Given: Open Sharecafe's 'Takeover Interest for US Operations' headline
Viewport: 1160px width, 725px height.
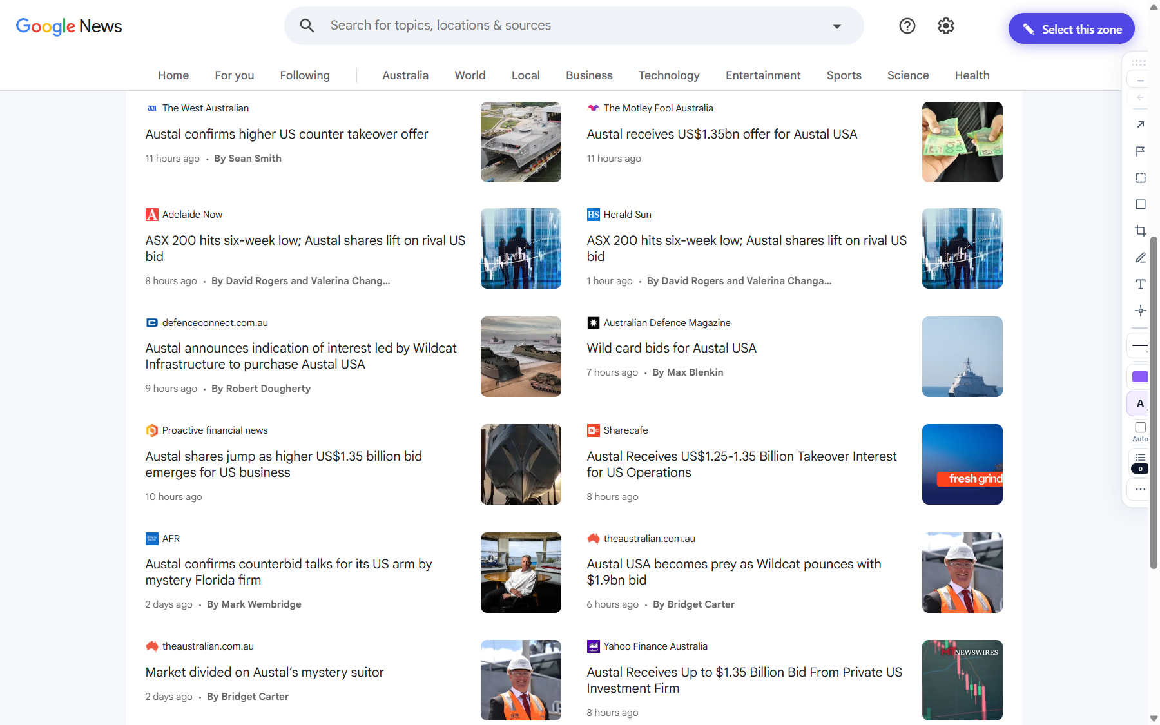Looking at the screenshot, I should pyautogui.click(x=742, y=465).
